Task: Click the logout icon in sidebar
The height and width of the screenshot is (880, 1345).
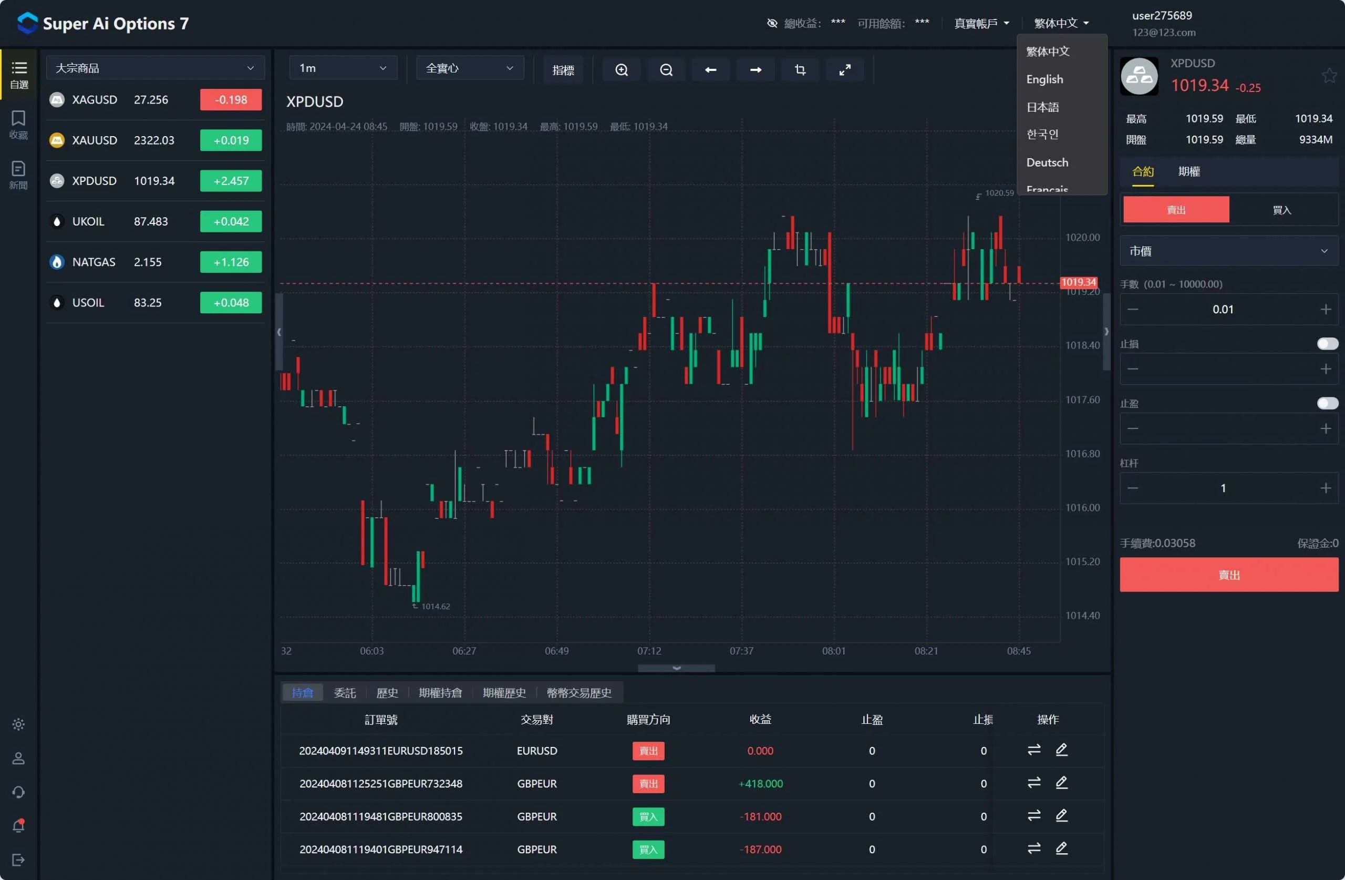Action: pyautogui.click(x=18, y=859)
